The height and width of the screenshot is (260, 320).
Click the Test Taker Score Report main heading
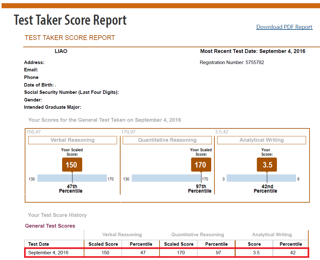coord(70,20)
